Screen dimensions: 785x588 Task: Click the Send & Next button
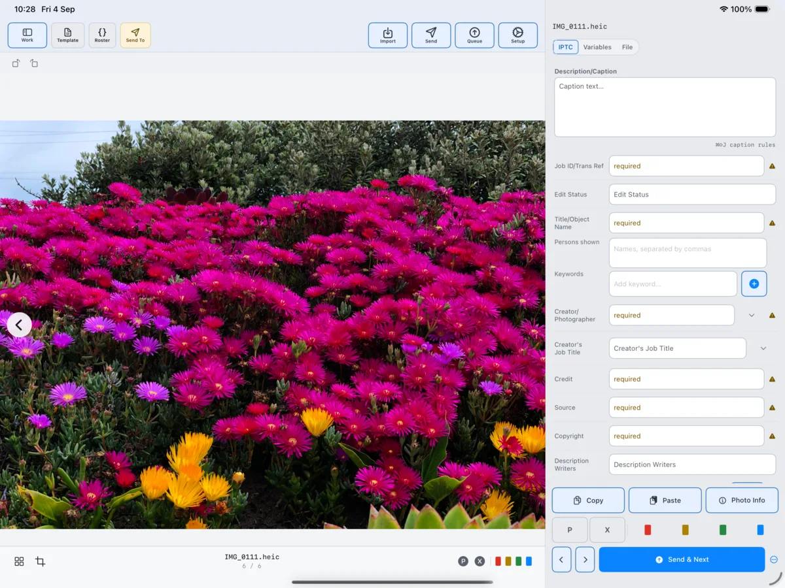point(682,560)
